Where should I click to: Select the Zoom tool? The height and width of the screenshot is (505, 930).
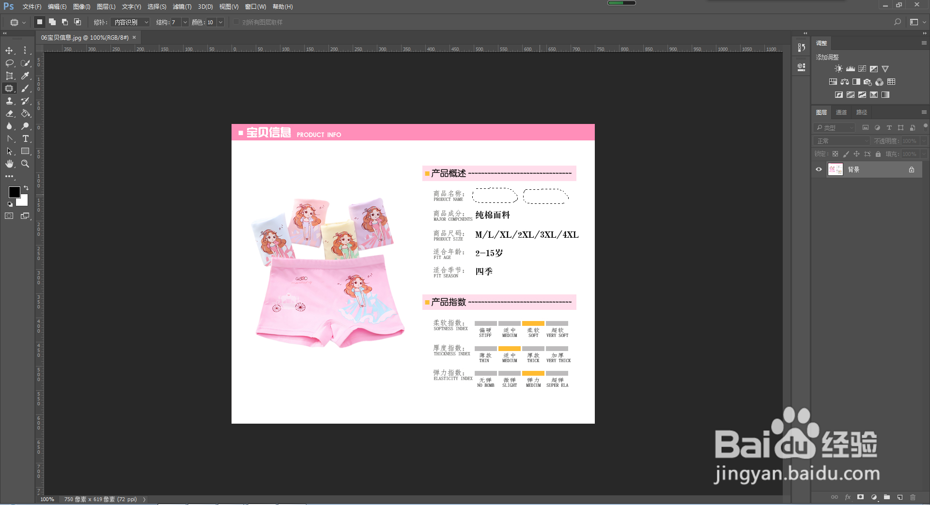point(25,164)
